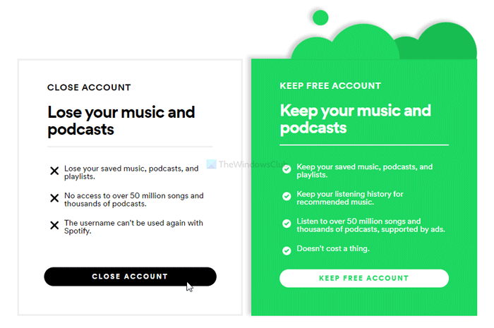Click checkmark beside 'Doesn't cost a thing'

point(287,250)
